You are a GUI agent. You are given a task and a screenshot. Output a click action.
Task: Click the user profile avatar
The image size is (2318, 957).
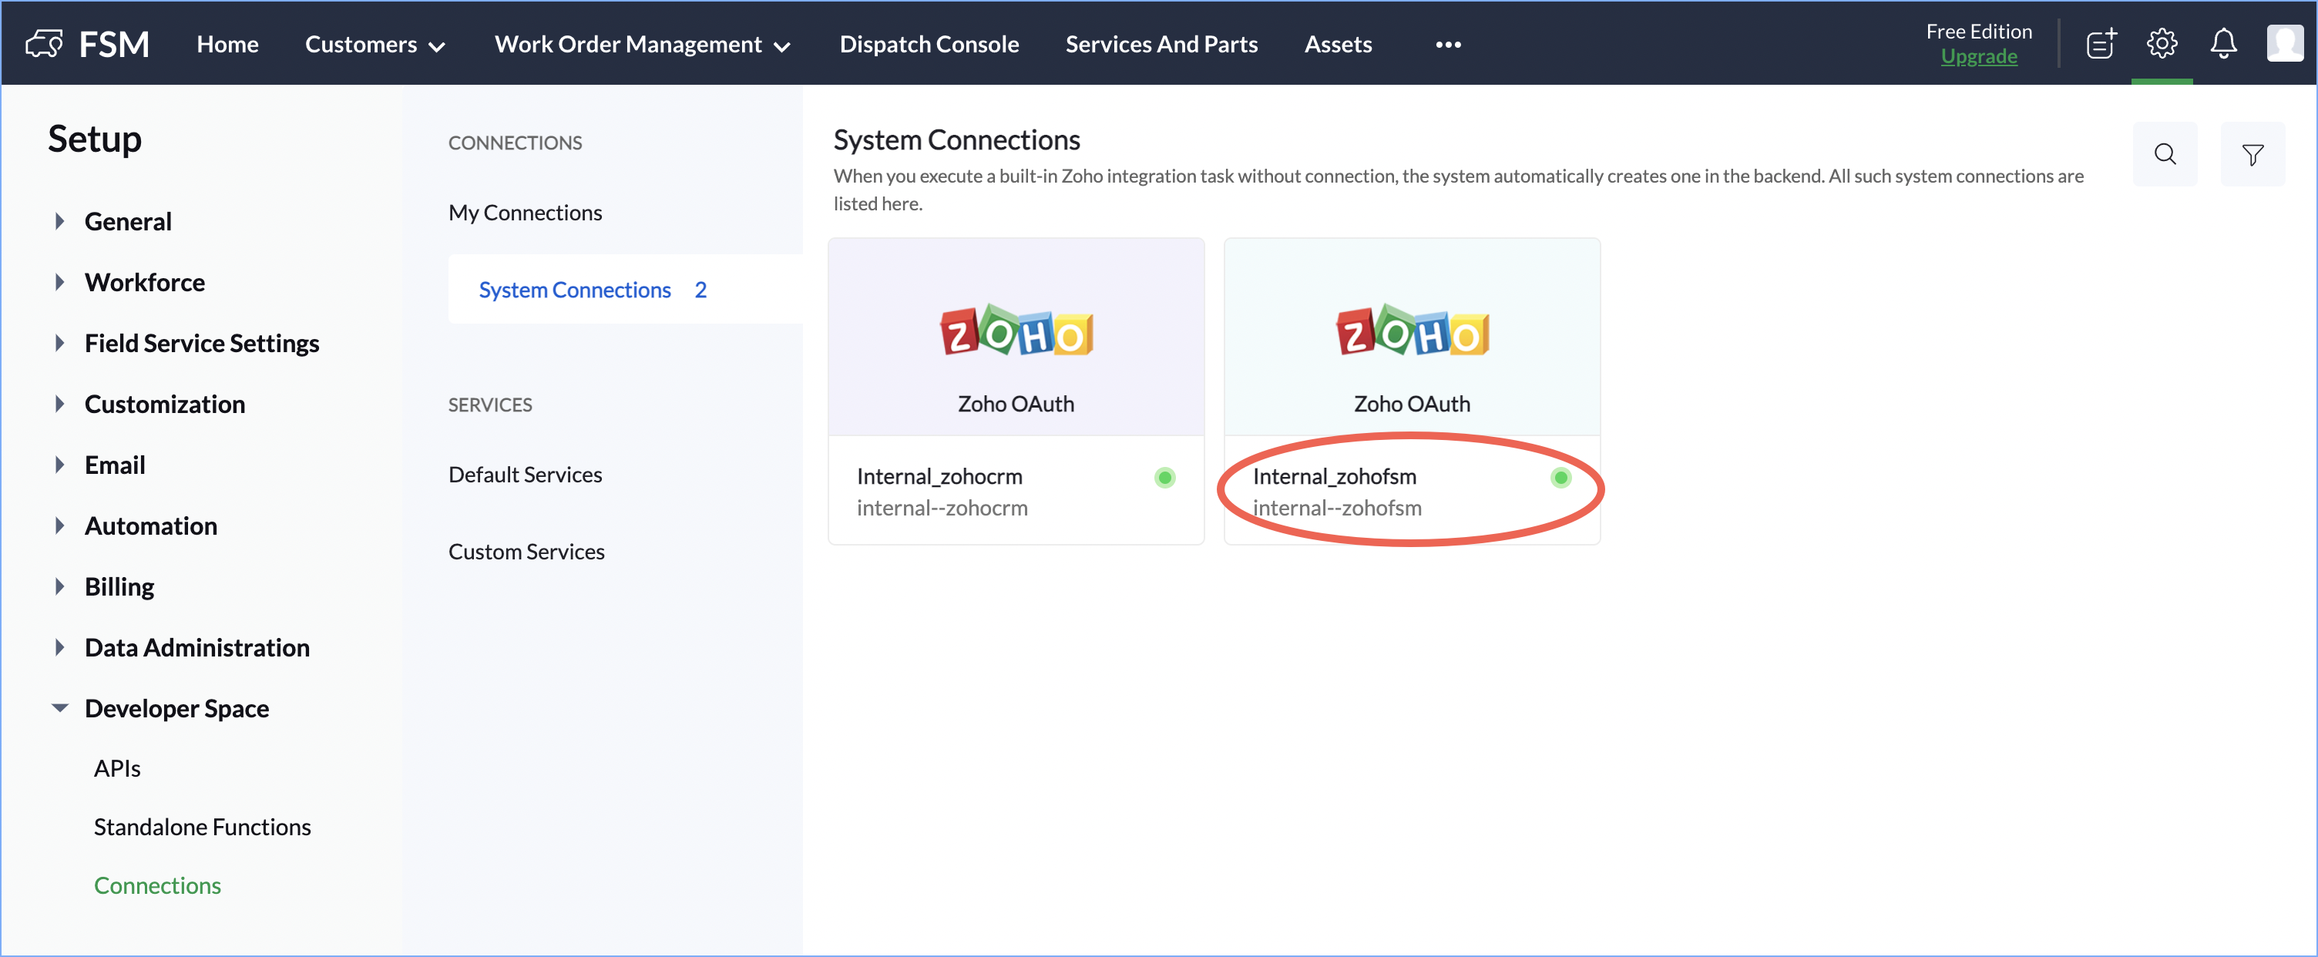2284,43
